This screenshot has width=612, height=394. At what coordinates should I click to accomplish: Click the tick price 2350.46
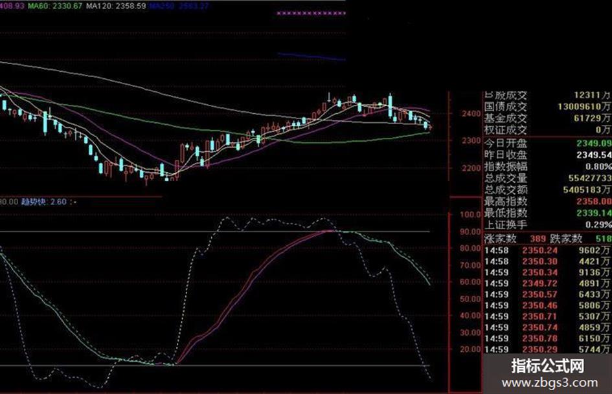point(540,305)
